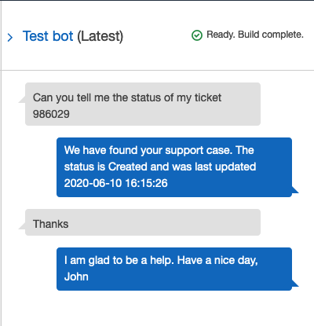
Task: Select the Thanks message bubble
Action: 143,222
